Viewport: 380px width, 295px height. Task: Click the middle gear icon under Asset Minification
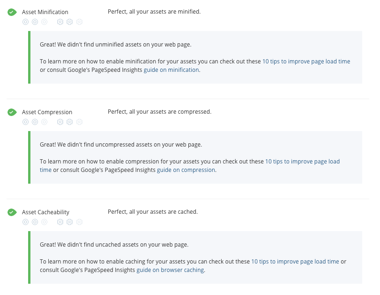[69, 22]
